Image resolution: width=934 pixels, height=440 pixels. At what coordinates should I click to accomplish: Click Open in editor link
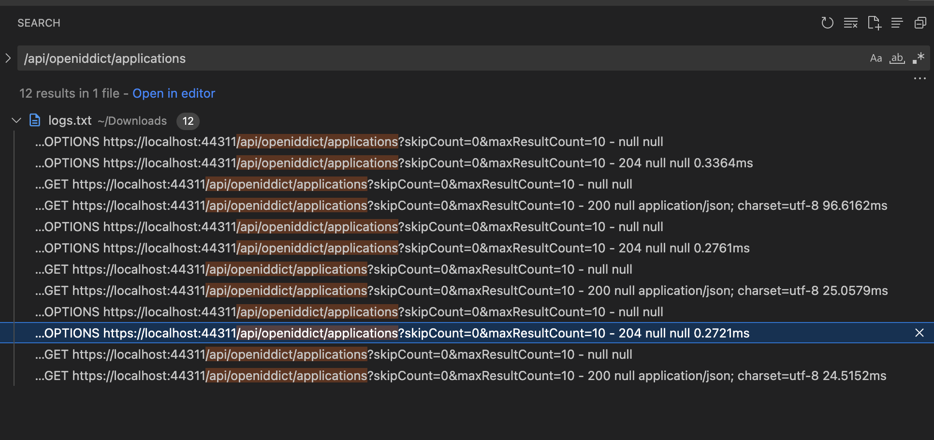point(174,93)
